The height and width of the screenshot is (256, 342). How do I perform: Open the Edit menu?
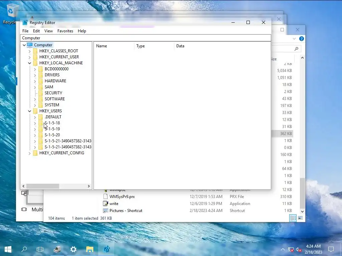tap(36, 31)
